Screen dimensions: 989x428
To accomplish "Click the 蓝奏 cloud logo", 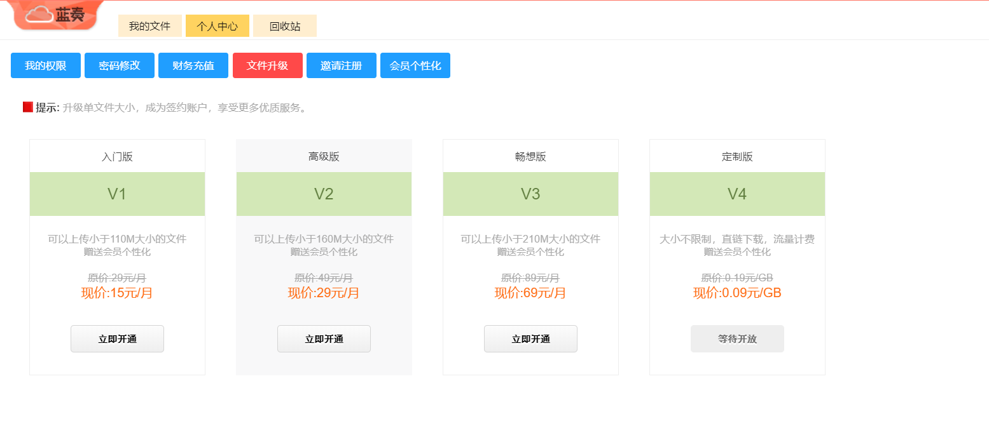I will (56, 15).
